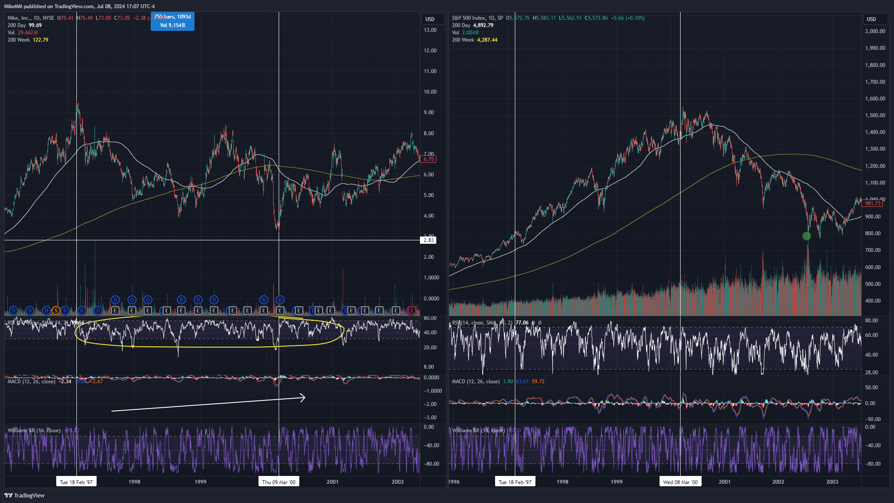Click the S&P 500 RSI legend showing 77.06
894x503 pixels.
(x=490, y=323)
